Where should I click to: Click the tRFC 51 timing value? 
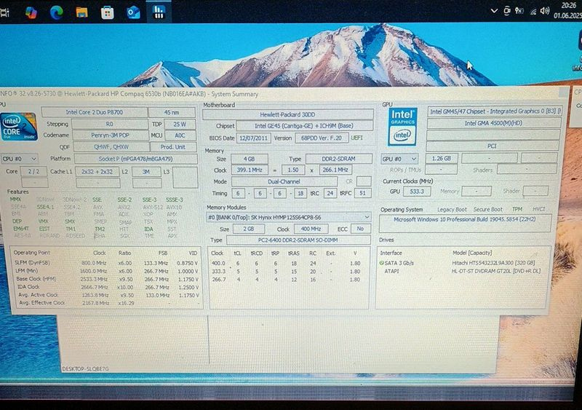tap(362, 193)
